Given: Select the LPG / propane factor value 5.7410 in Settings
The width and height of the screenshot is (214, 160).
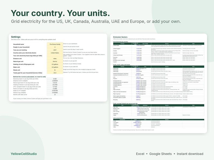Looking at the screenshot, I should [x=55, y=87].
